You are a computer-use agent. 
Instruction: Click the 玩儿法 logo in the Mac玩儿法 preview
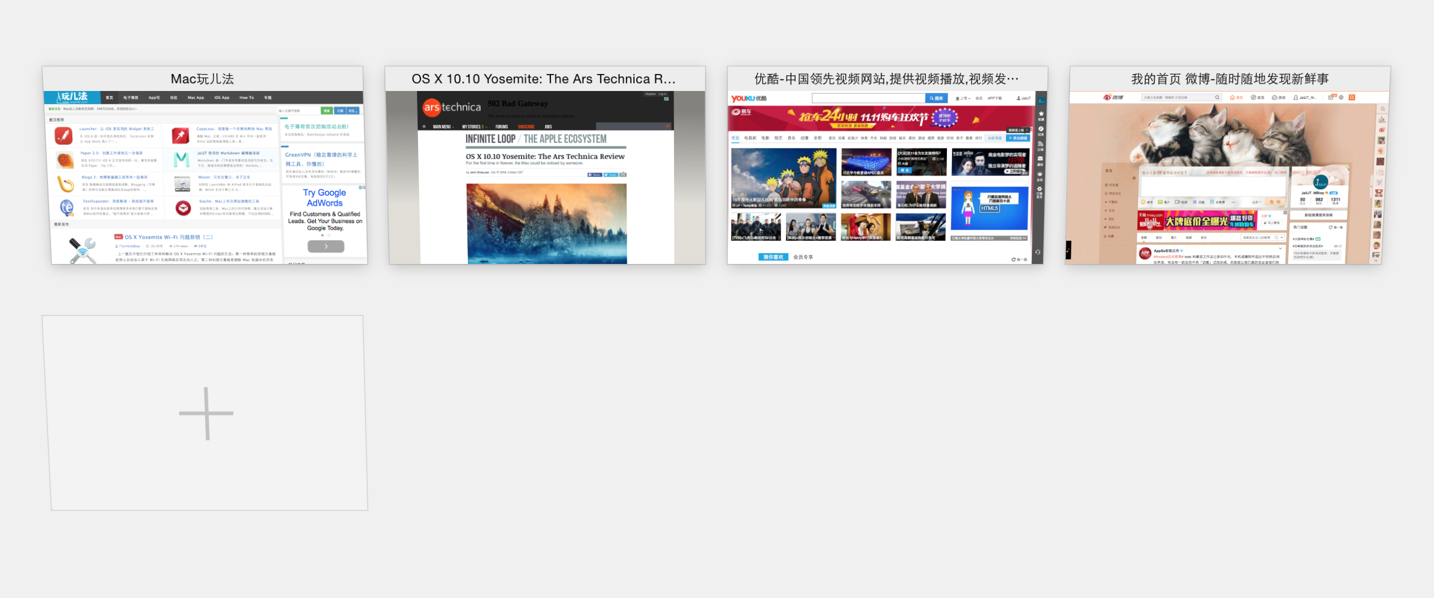click(x=73, y=97)
